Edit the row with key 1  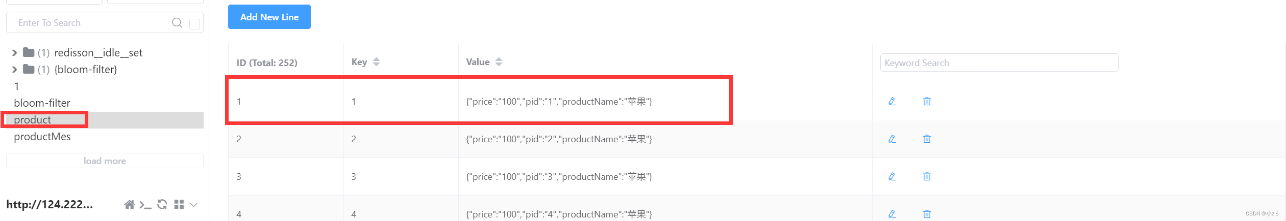(892, 102)
